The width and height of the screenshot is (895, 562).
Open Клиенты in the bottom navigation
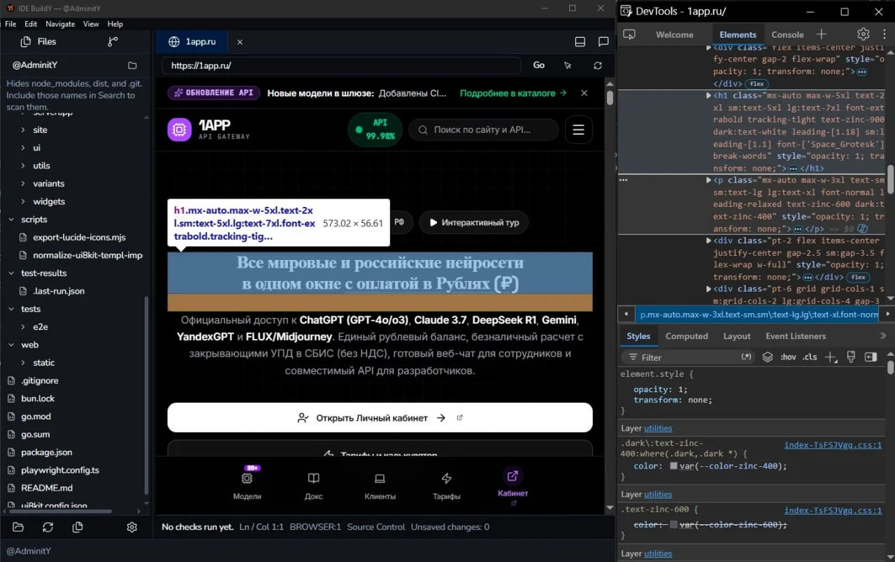pyautogui.click(x=380, y=484)
